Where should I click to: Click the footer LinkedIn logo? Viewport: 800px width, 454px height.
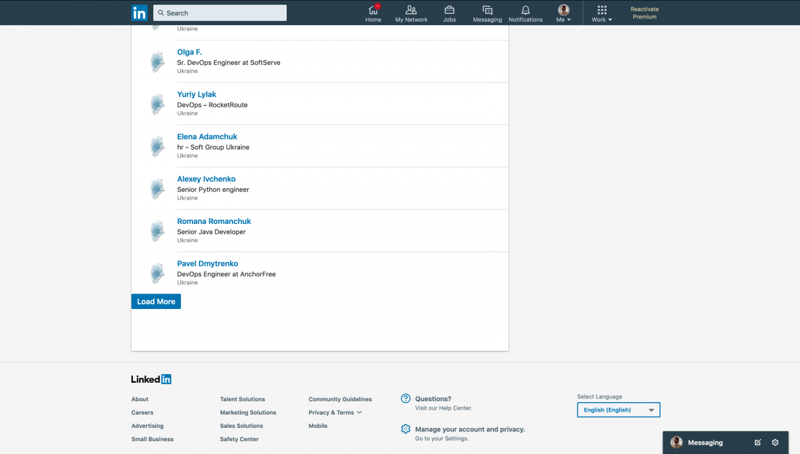[151, 379]
